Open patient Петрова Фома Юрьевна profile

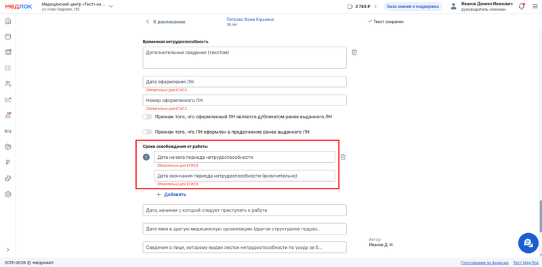click(250, 20)
